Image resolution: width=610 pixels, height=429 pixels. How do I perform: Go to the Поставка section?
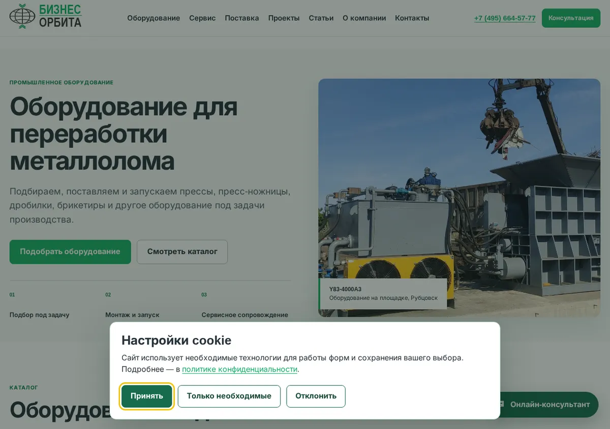tap(242, 18)
